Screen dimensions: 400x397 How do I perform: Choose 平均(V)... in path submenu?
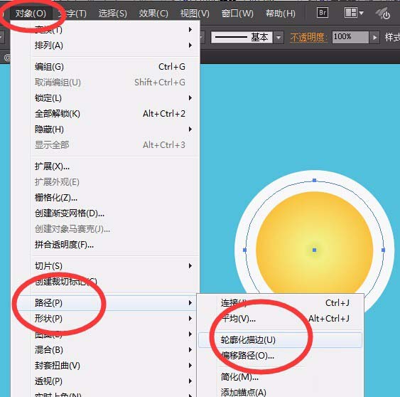click(x=281, y=319)
